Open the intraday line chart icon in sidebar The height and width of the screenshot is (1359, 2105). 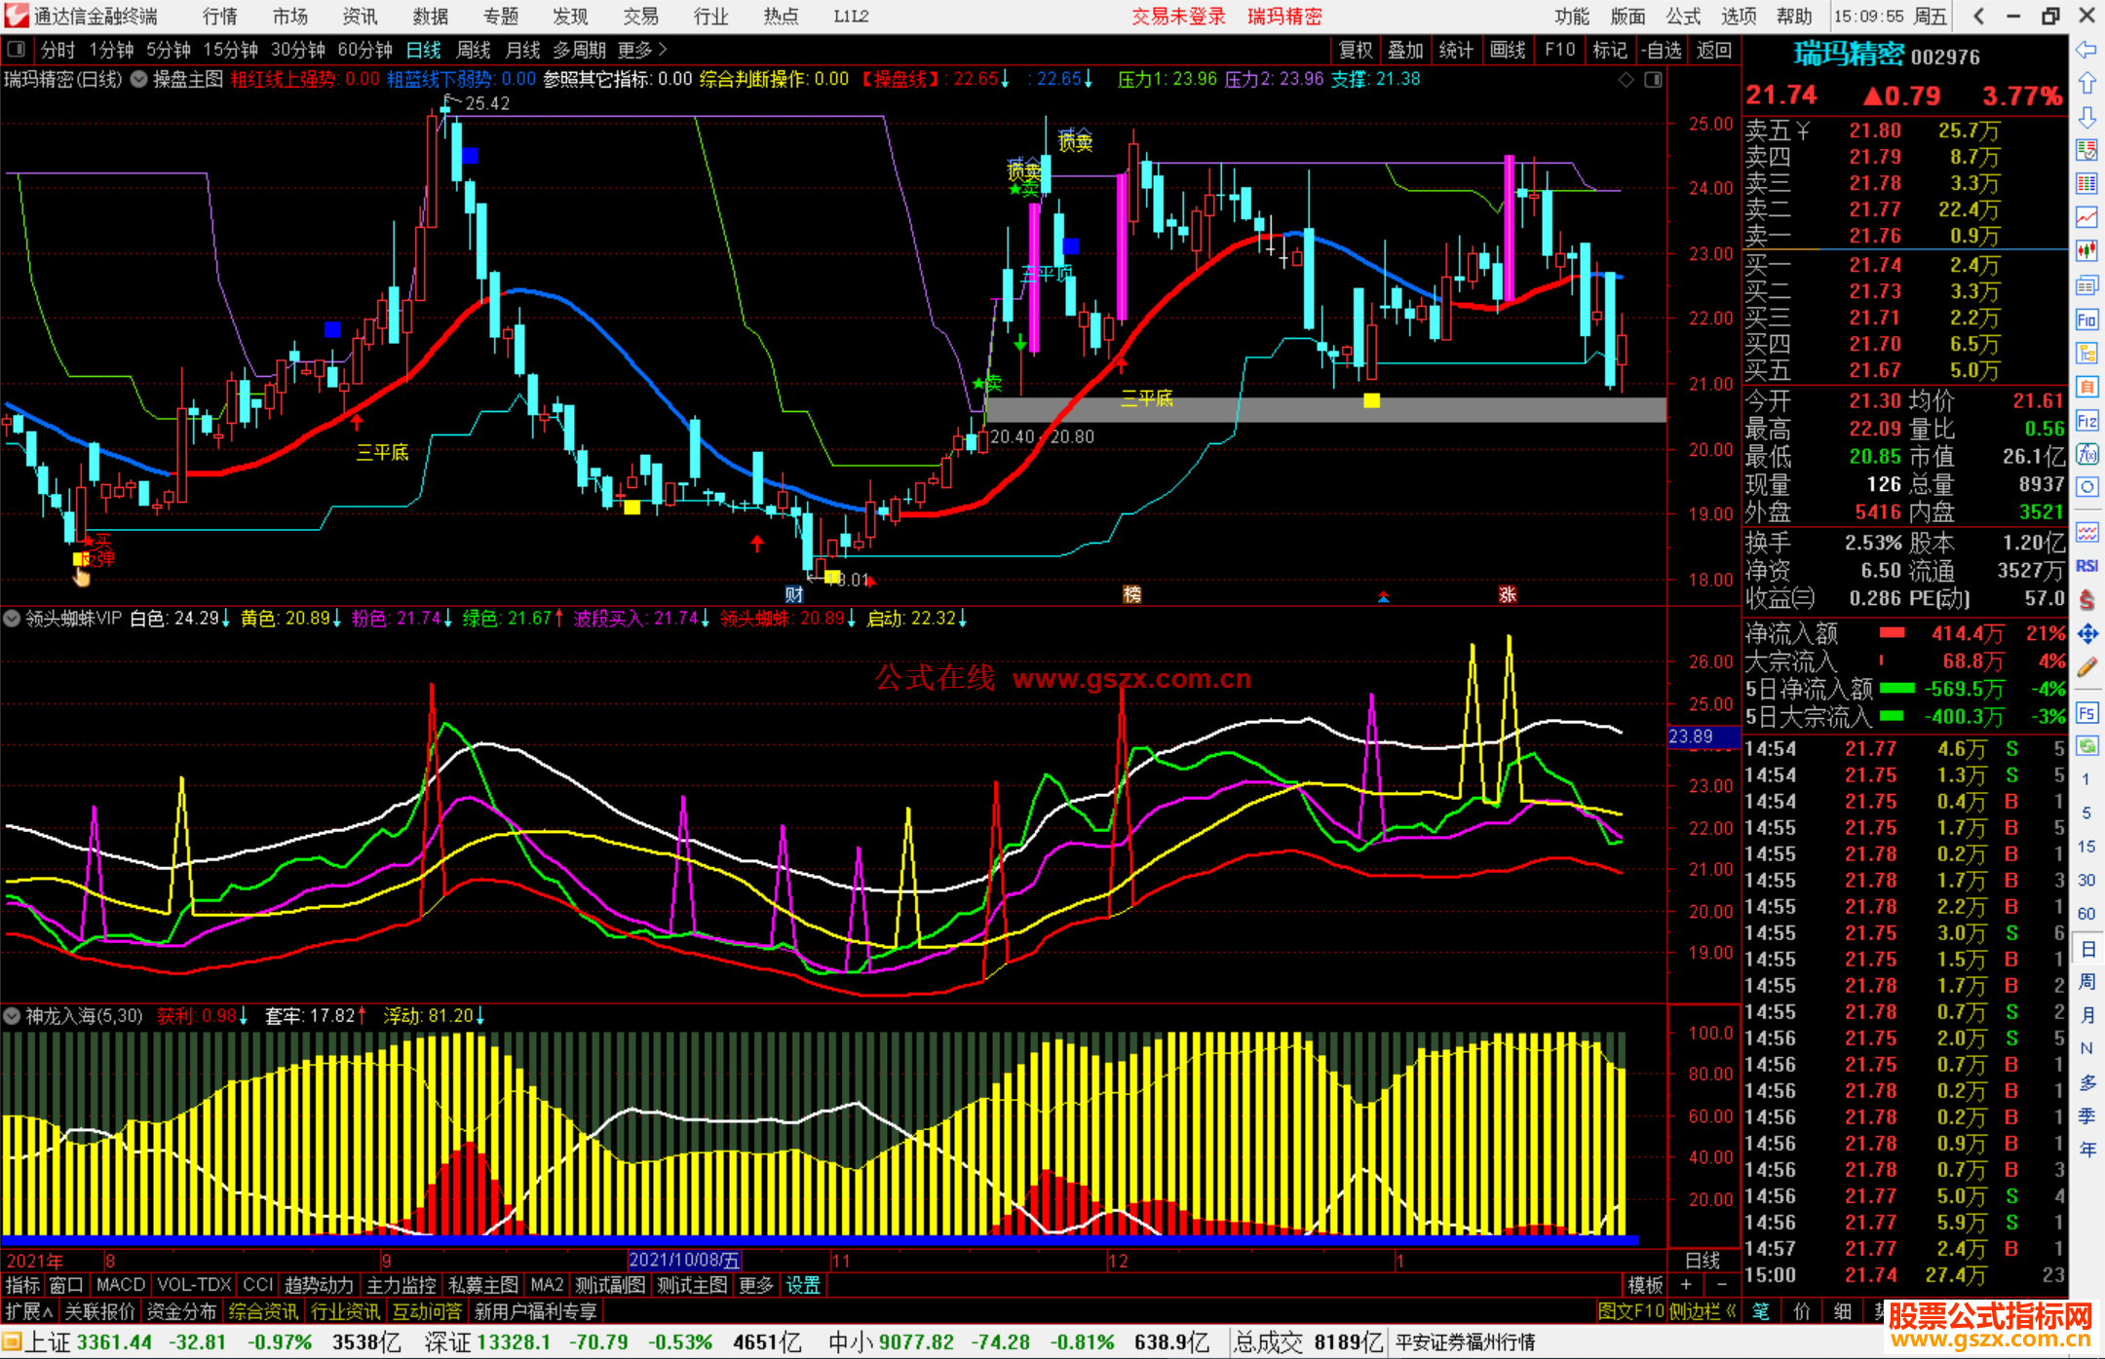pyautogui.click(x=2086, y=217)
